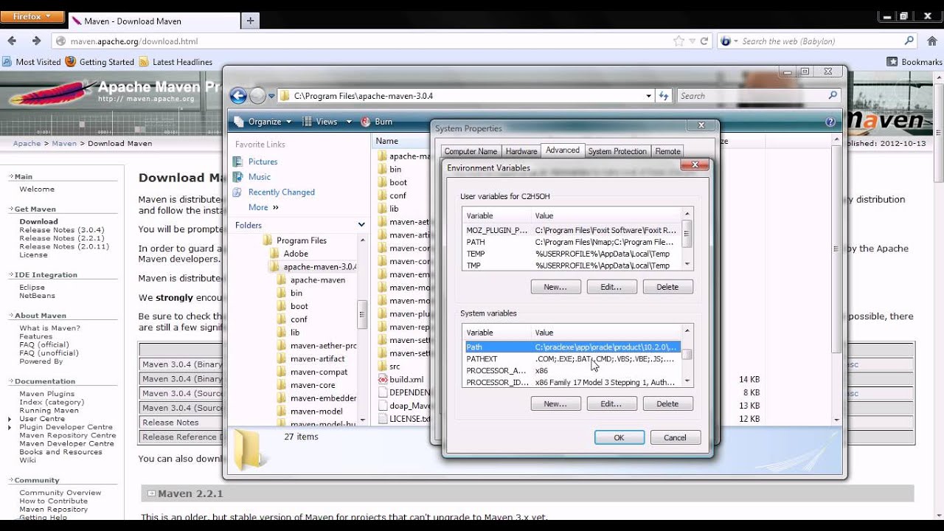Click Edit button for user variables
This screenshot has height=531, width=944.
(x=611, y=287)
